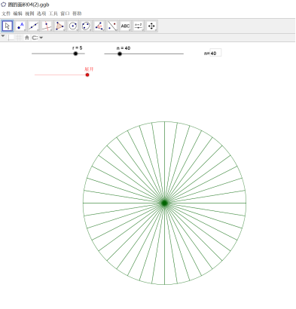This screenshot has width=296, height=309.
Task: Open the point capturing dropdown
Action: click(38, 38)
